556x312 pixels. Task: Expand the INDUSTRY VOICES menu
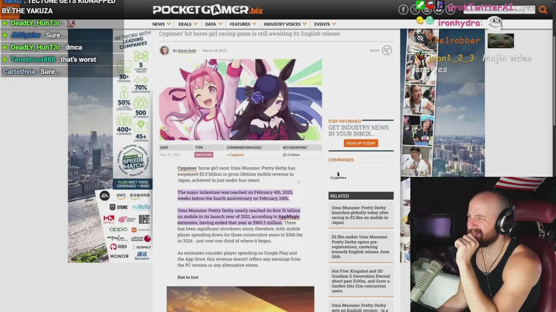click(x=285, y=24)
